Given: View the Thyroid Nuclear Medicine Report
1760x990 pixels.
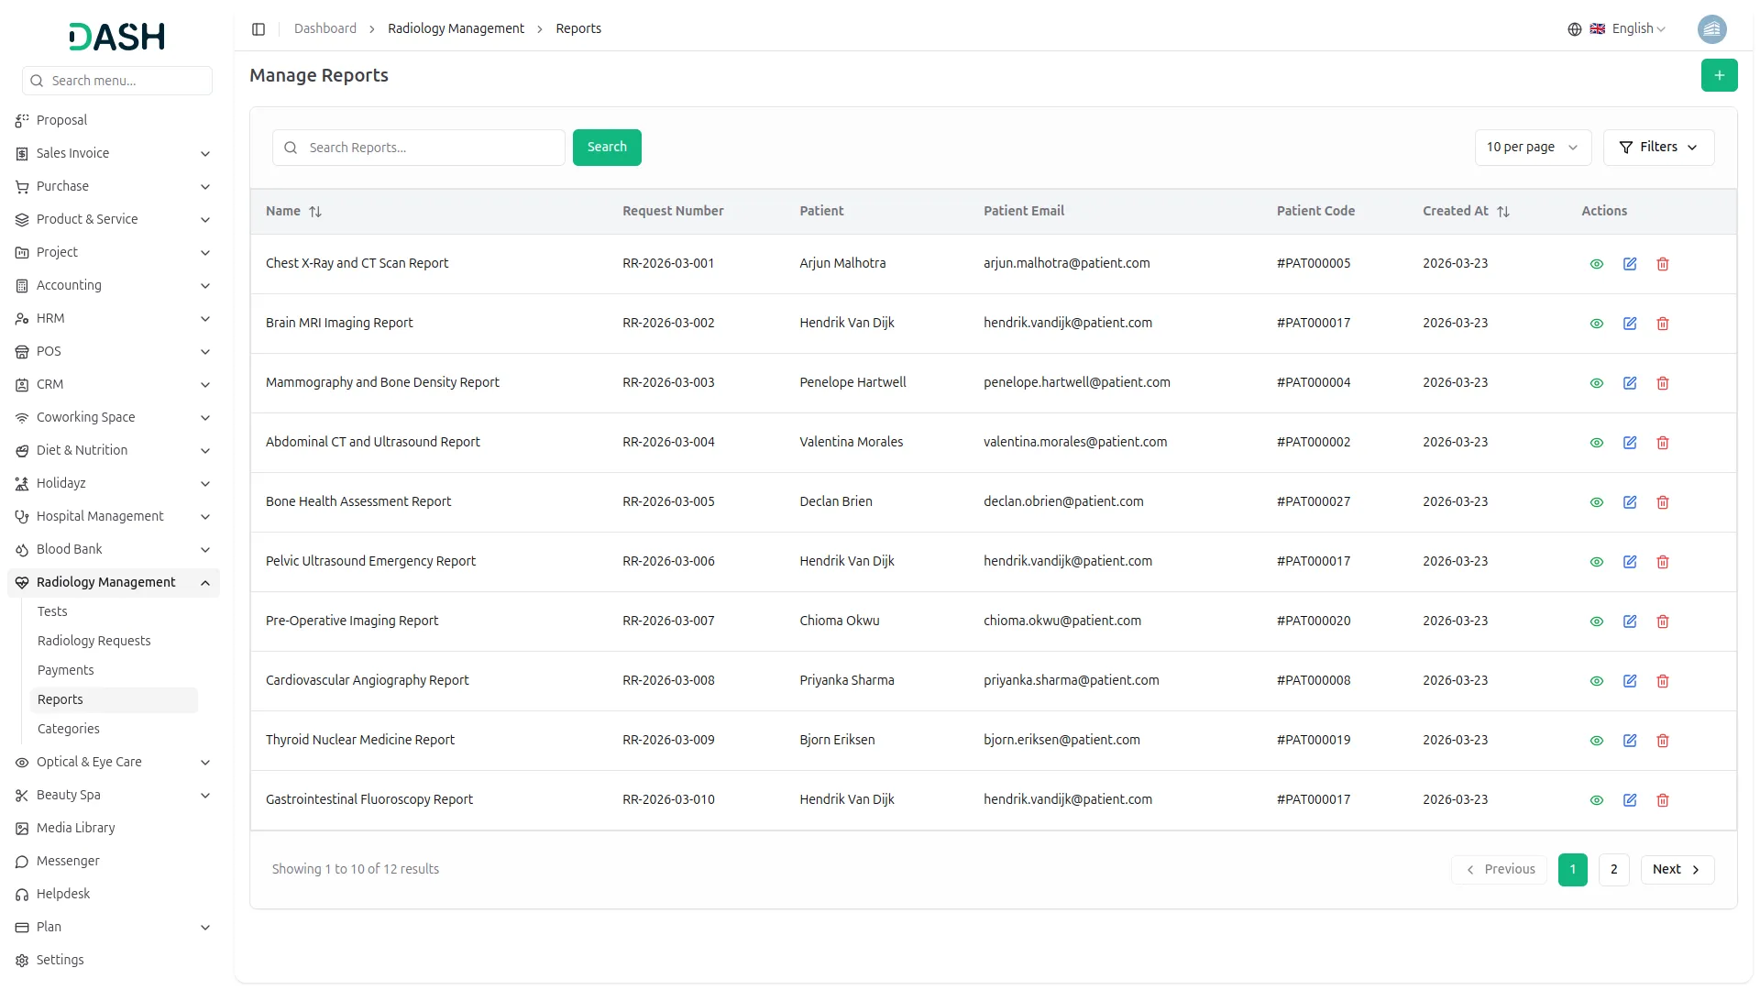Looking at the screenshot, I should tap(1596, 741).
